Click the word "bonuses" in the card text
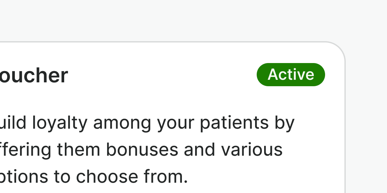This screenshot has height=193, width=387. [142, 150]
